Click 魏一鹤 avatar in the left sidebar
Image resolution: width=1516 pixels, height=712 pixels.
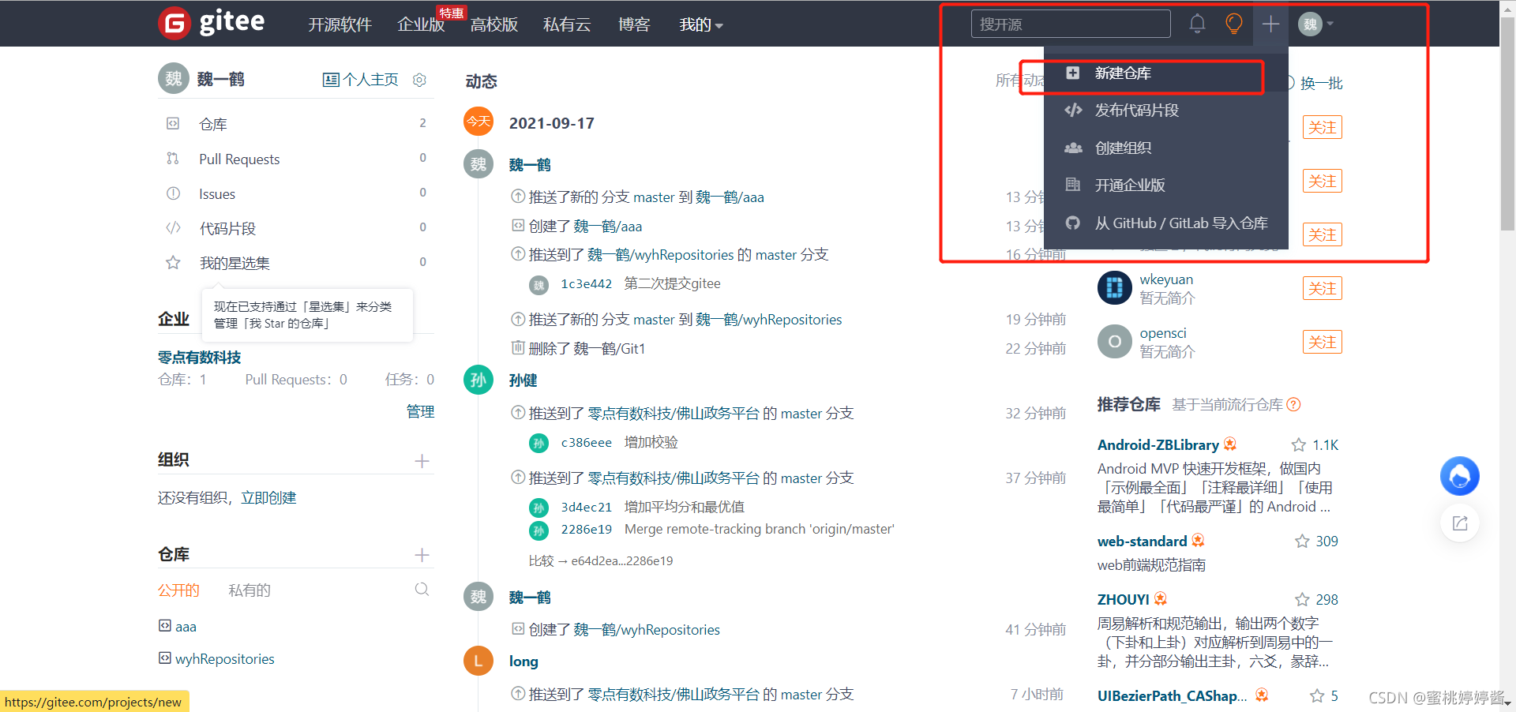[x=174, y=79]
